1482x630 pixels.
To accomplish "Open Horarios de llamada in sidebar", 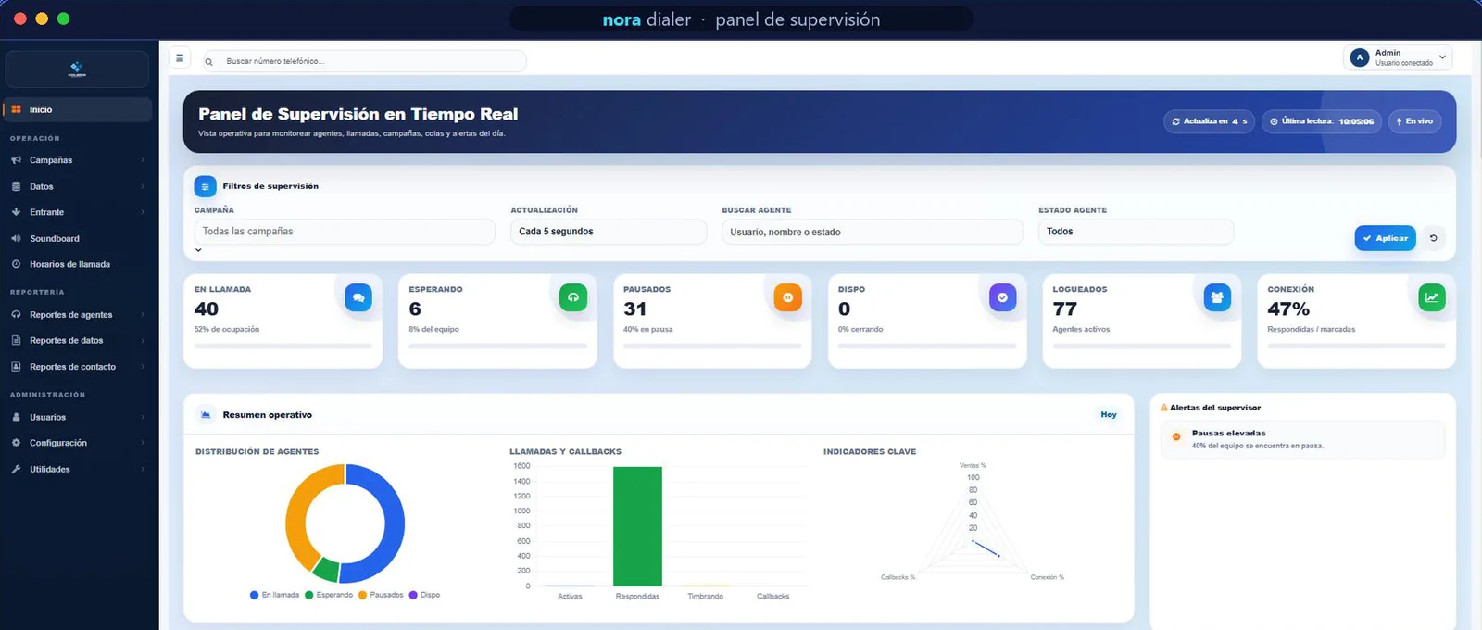I will [78, 265].
